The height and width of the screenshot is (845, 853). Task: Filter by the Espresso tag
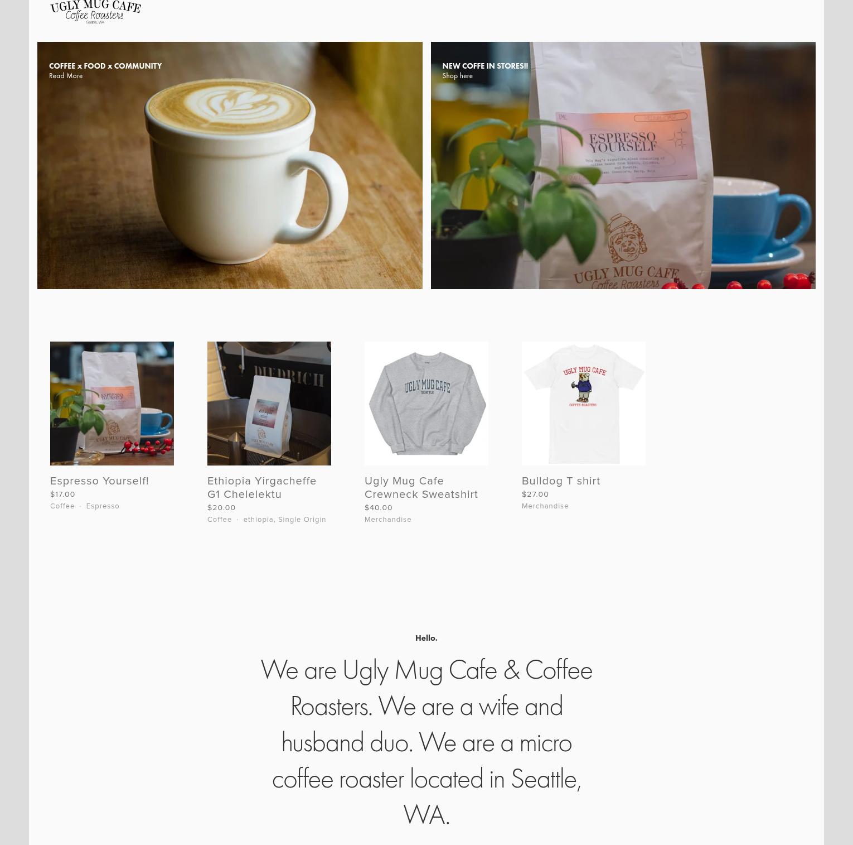click(x=103, y=506)
